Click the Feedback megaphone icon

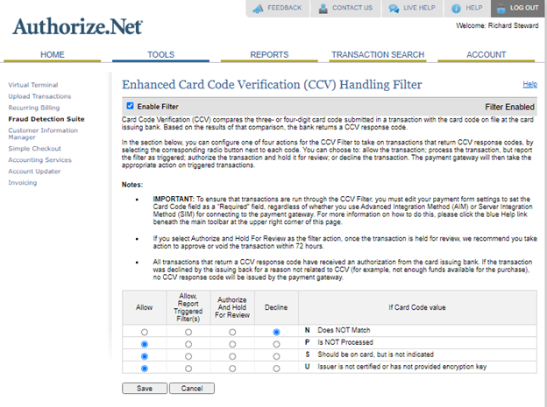[258, 9]
